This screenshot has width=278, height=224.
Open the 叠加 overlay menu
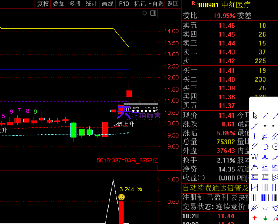59,4
